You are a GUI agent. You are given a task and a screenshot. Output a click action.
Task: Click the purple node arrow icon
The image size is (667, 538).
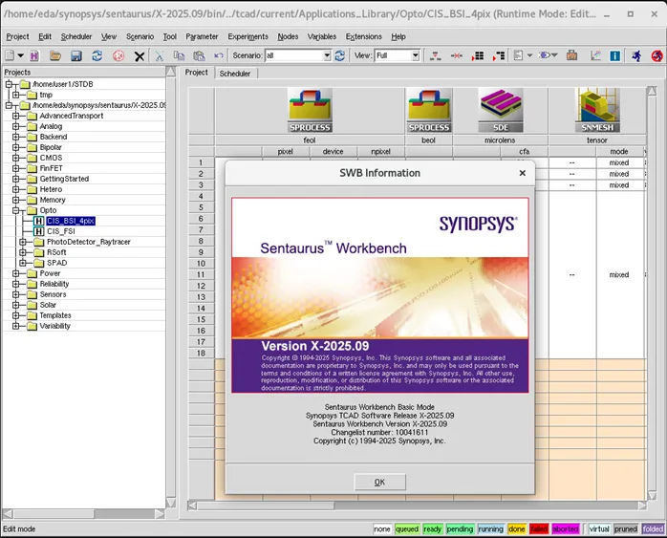[545, 55]
